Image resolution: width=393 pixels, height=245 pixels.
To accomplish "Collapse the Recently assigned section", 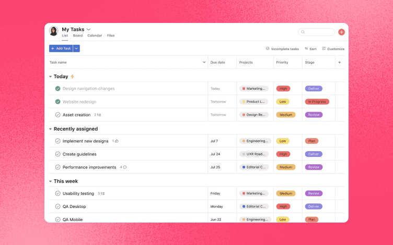I will click(x=50, y=129).
